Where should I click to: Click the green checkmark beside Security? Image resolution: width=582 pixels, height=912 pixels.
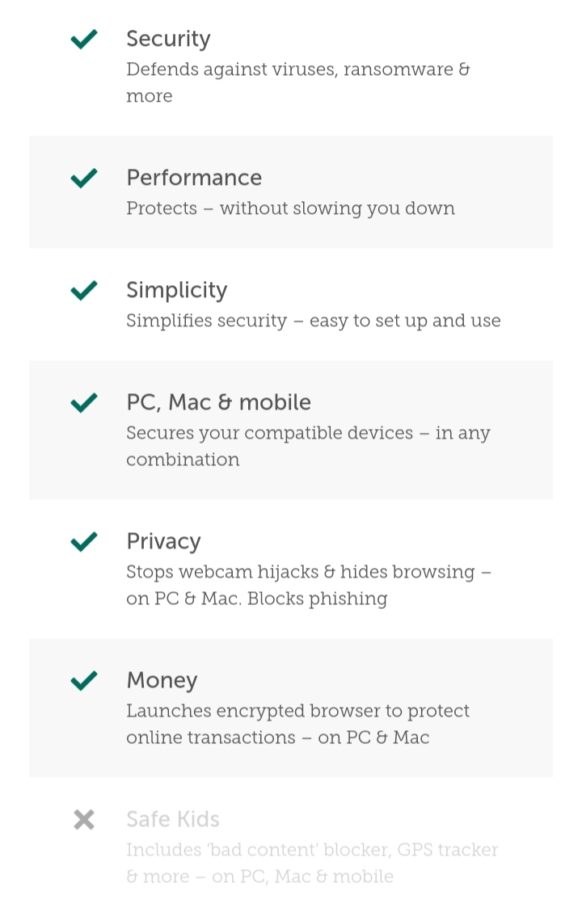84,39
